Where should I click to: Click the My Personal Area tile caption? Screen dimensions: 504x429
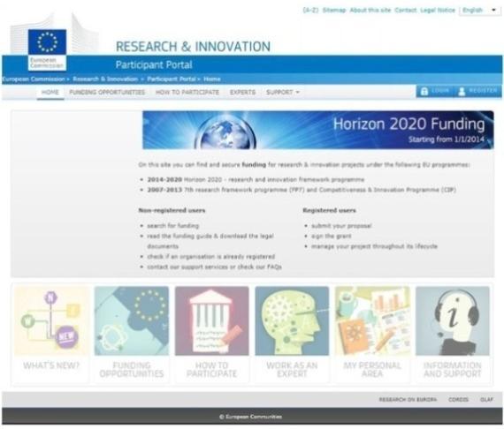[372, 369]
